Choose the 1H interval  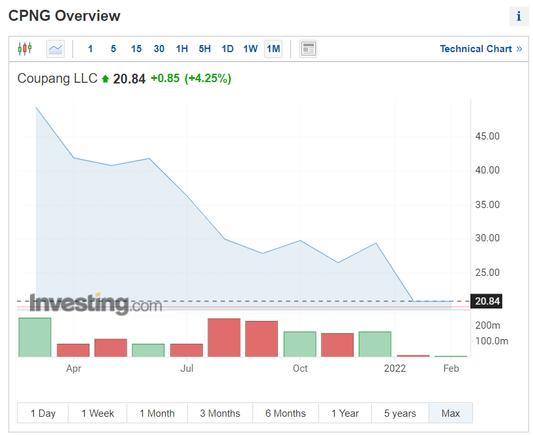[x=182, y=49]
